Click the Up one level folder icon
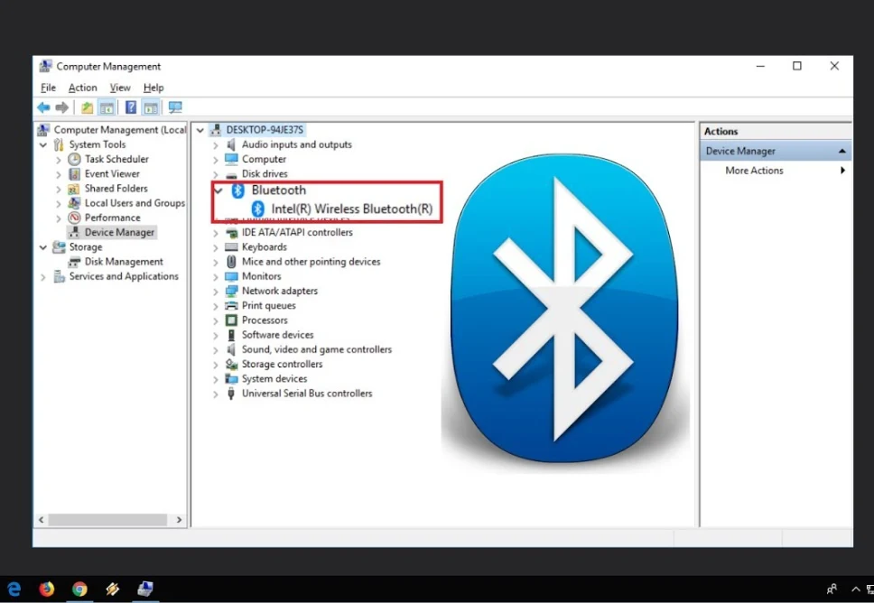Screen dimensions: 874x603 [x=87, y=107]
